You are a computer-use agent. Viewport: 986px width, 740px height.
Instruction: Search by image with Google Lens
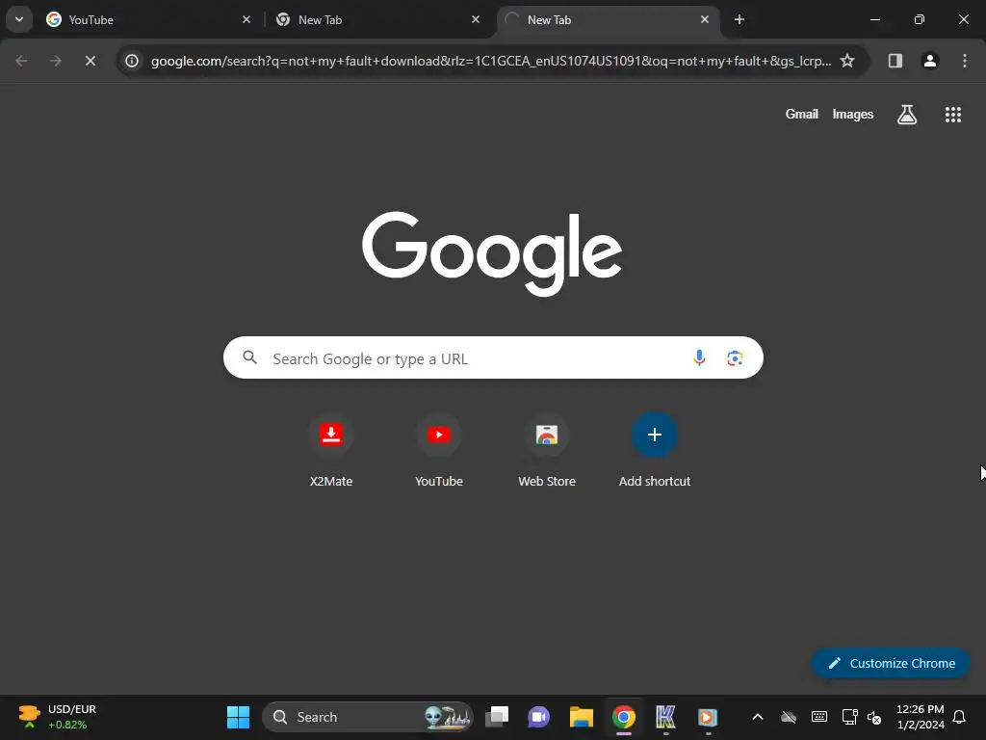click(735, 358)
